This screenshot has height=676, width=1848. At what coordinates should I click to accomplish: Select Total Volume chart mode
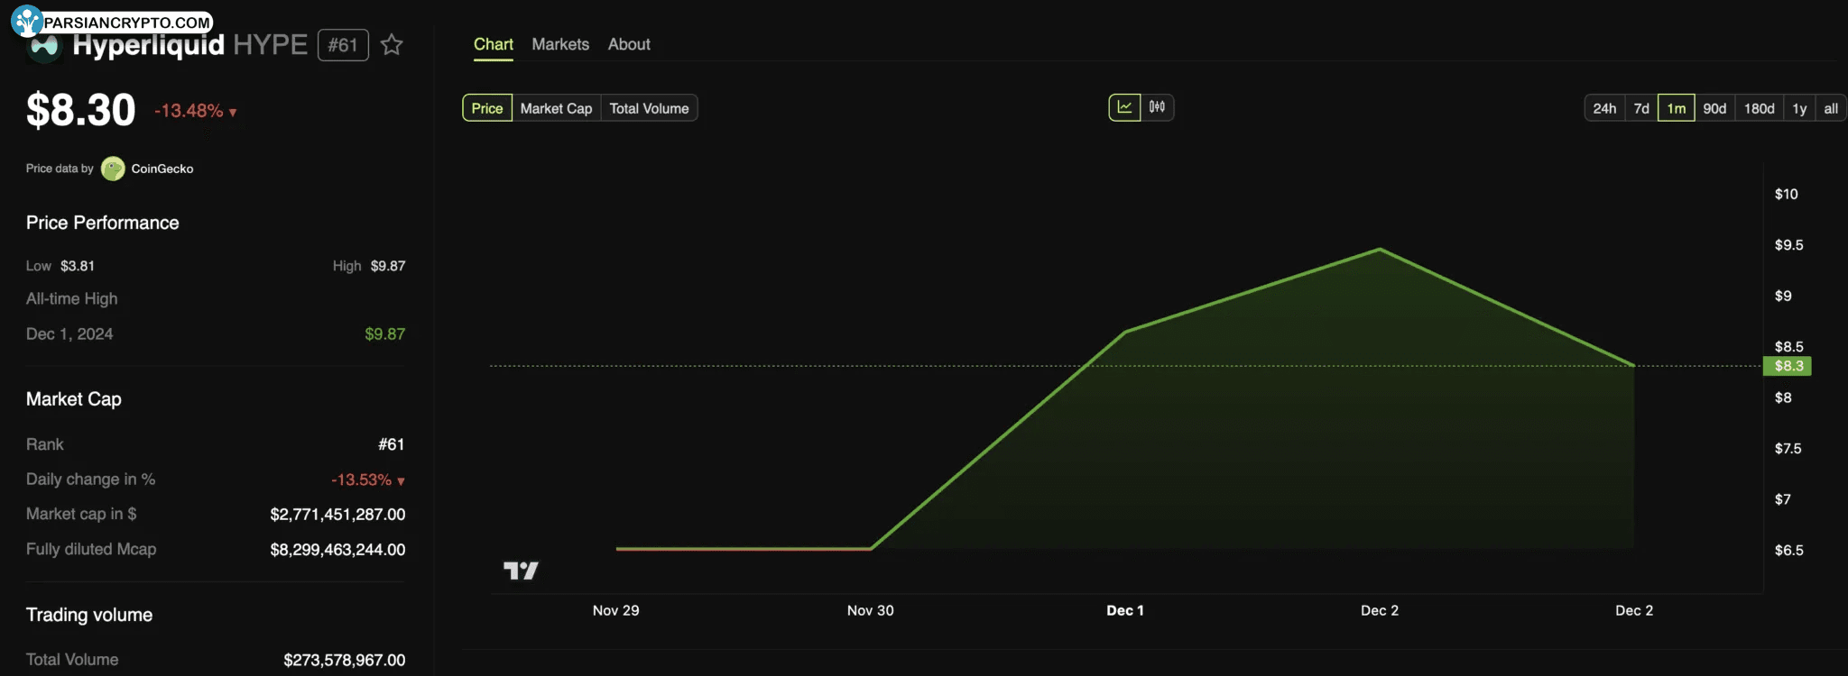click(649, 108)
